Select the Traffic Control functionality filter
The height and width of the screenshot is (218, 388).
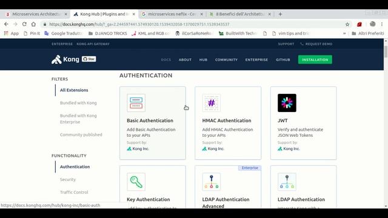tap(74, 193)
